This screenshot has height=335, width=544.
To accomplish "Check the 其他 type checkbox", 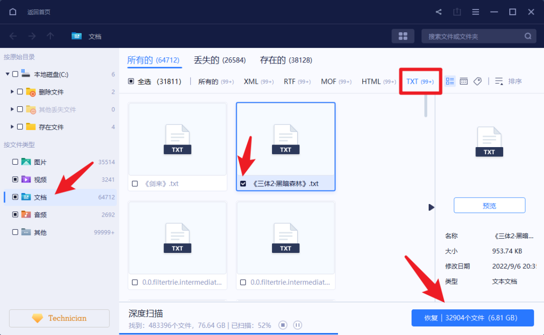I will 15,232.
